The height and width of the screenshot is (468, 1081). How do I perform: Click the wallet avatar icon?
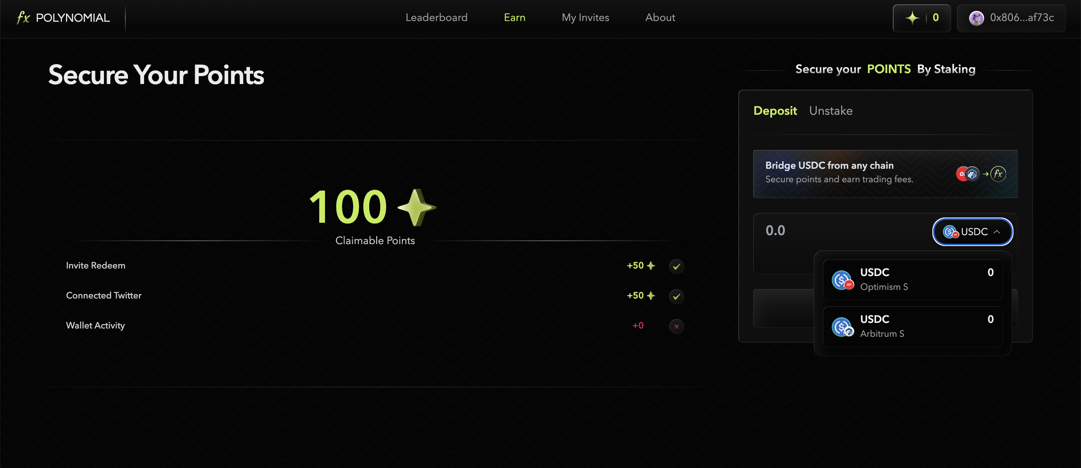tap(976, 18)
